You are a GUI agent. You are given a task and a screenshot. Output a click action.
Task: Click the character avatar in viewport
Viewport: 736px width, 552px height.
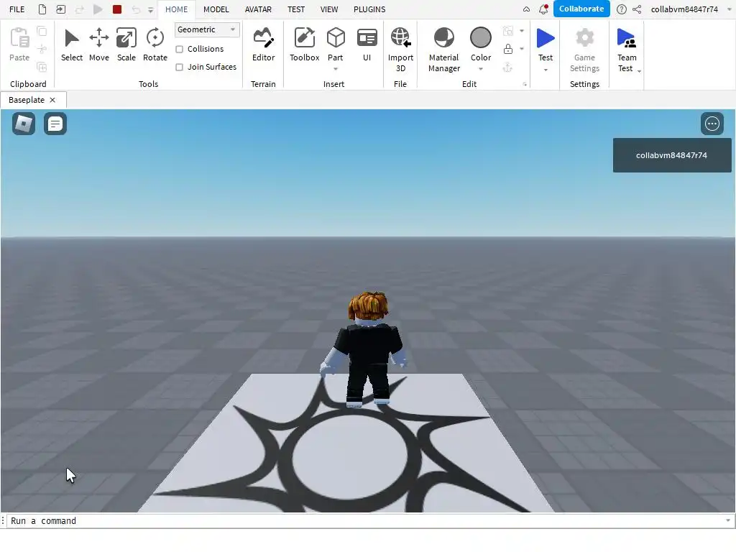364,350
